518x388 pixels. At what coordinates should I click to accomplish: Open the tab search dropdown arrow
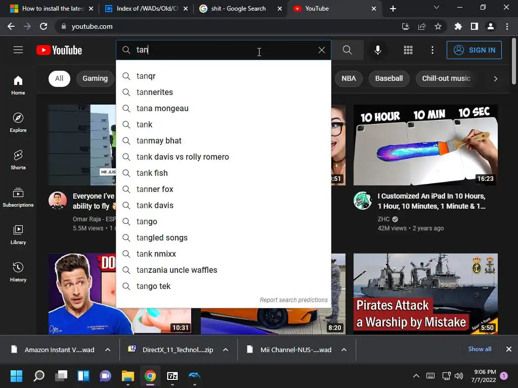(437, 7)
